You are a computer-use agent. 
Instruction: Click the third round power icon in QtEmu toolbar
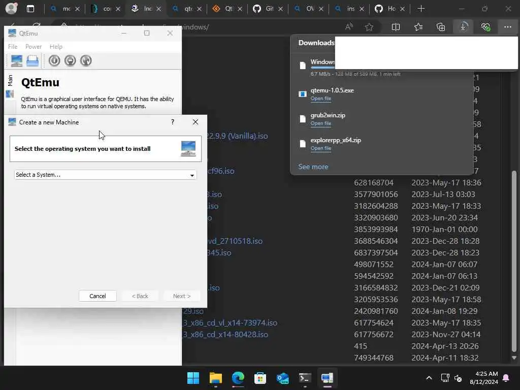(86, 61)
